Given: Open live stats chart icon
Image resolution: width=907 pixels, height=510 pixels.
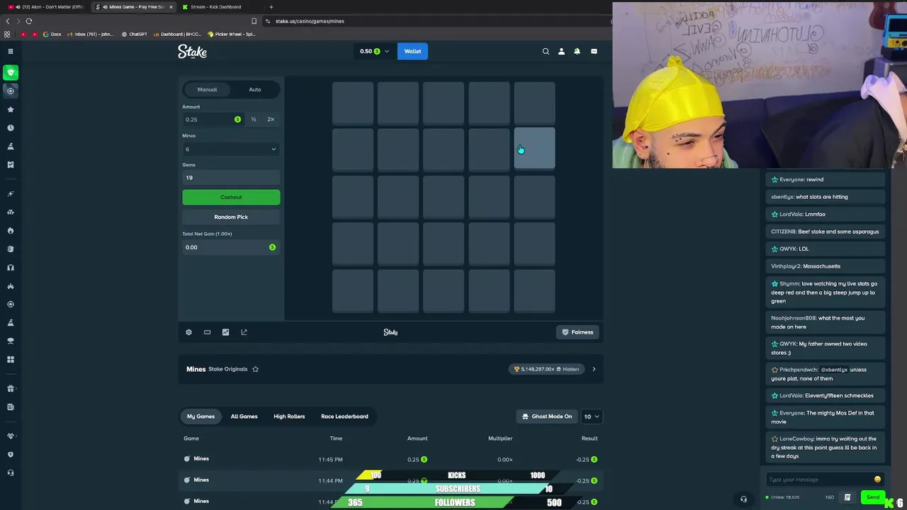Looking at the screenshot, I should pyautogui.click(x=225, y=332).
